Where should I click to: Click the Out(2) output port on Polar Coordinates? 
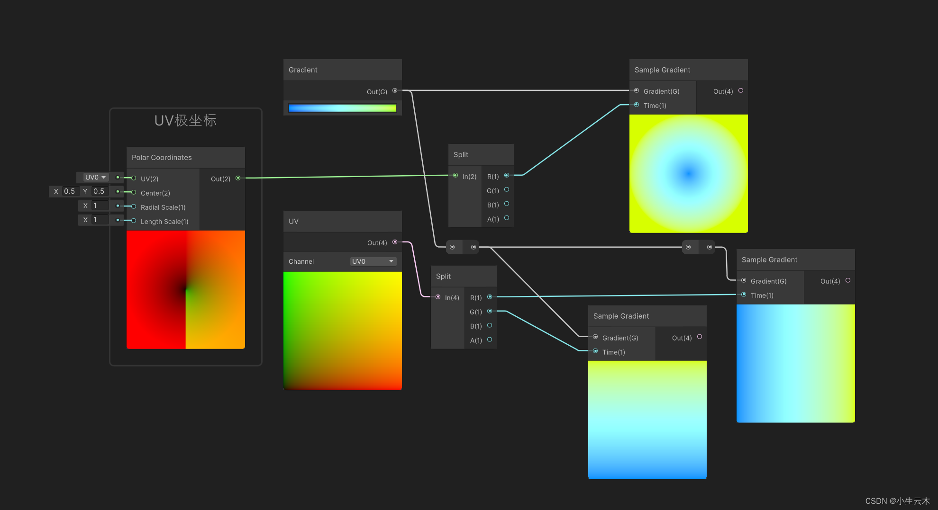238,178
